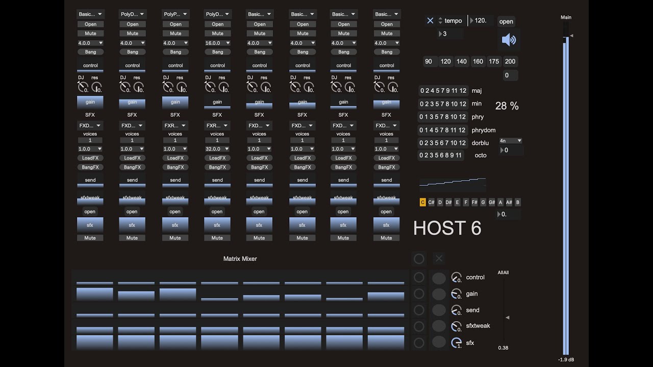This screenshot has height=367, width=653.
Task: Click the tempo attribute stepper arrows
Action: [x=440, y=20]
